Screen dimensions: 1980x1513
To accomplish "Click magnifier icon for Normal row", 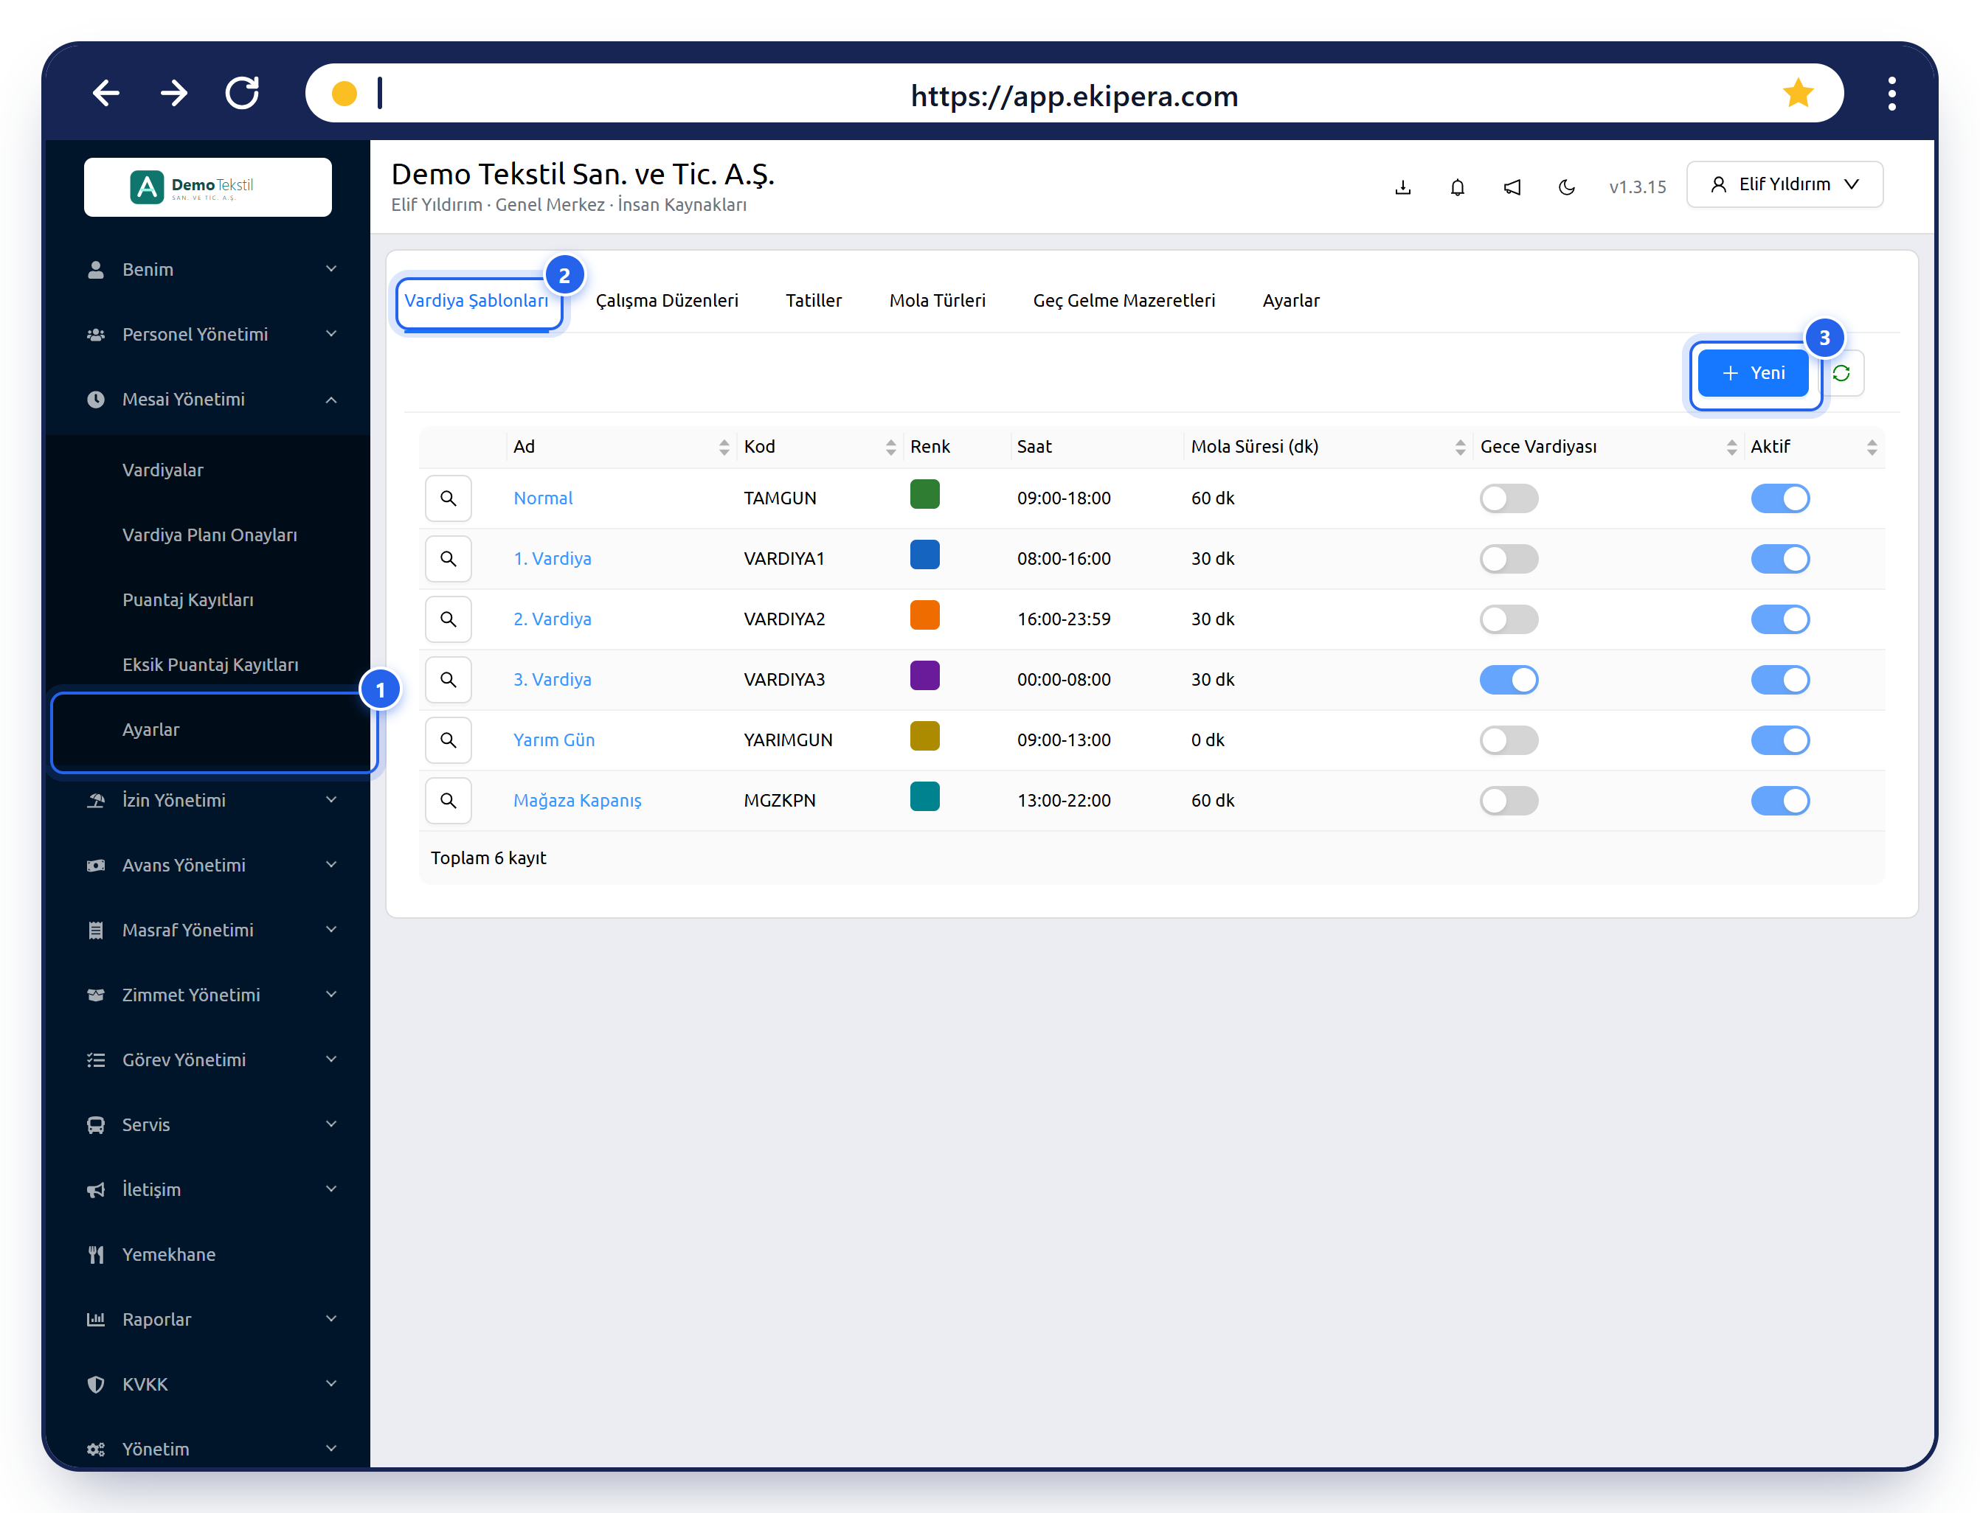I will coord(448,498).
